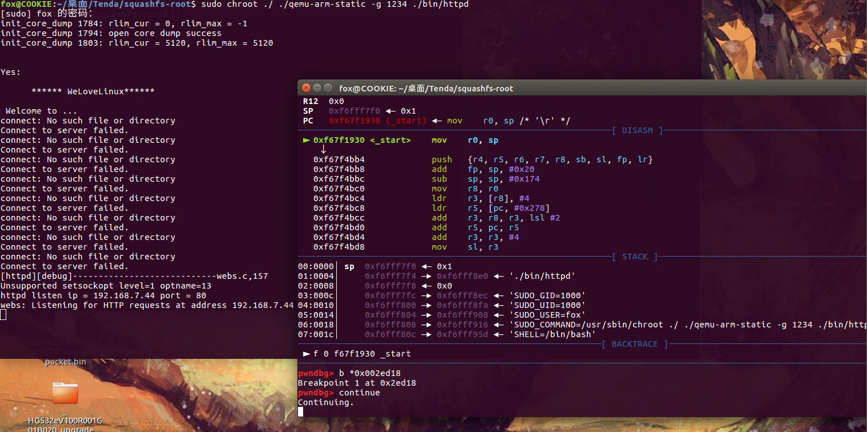
Task: Click the green current-instruction arrow in DISASM
Action: pyautogui.click(x=307, y=140)
